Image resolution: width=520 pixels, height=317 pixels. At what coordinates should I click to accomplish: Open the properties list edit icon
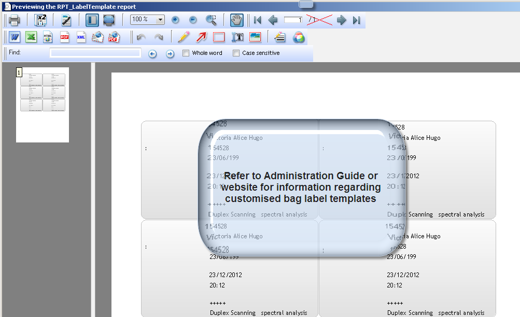coord(280,37)
